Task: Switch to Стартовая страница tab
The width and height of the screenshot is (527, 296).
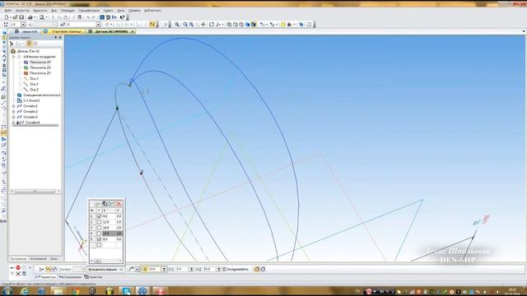Action: [63, 31]
